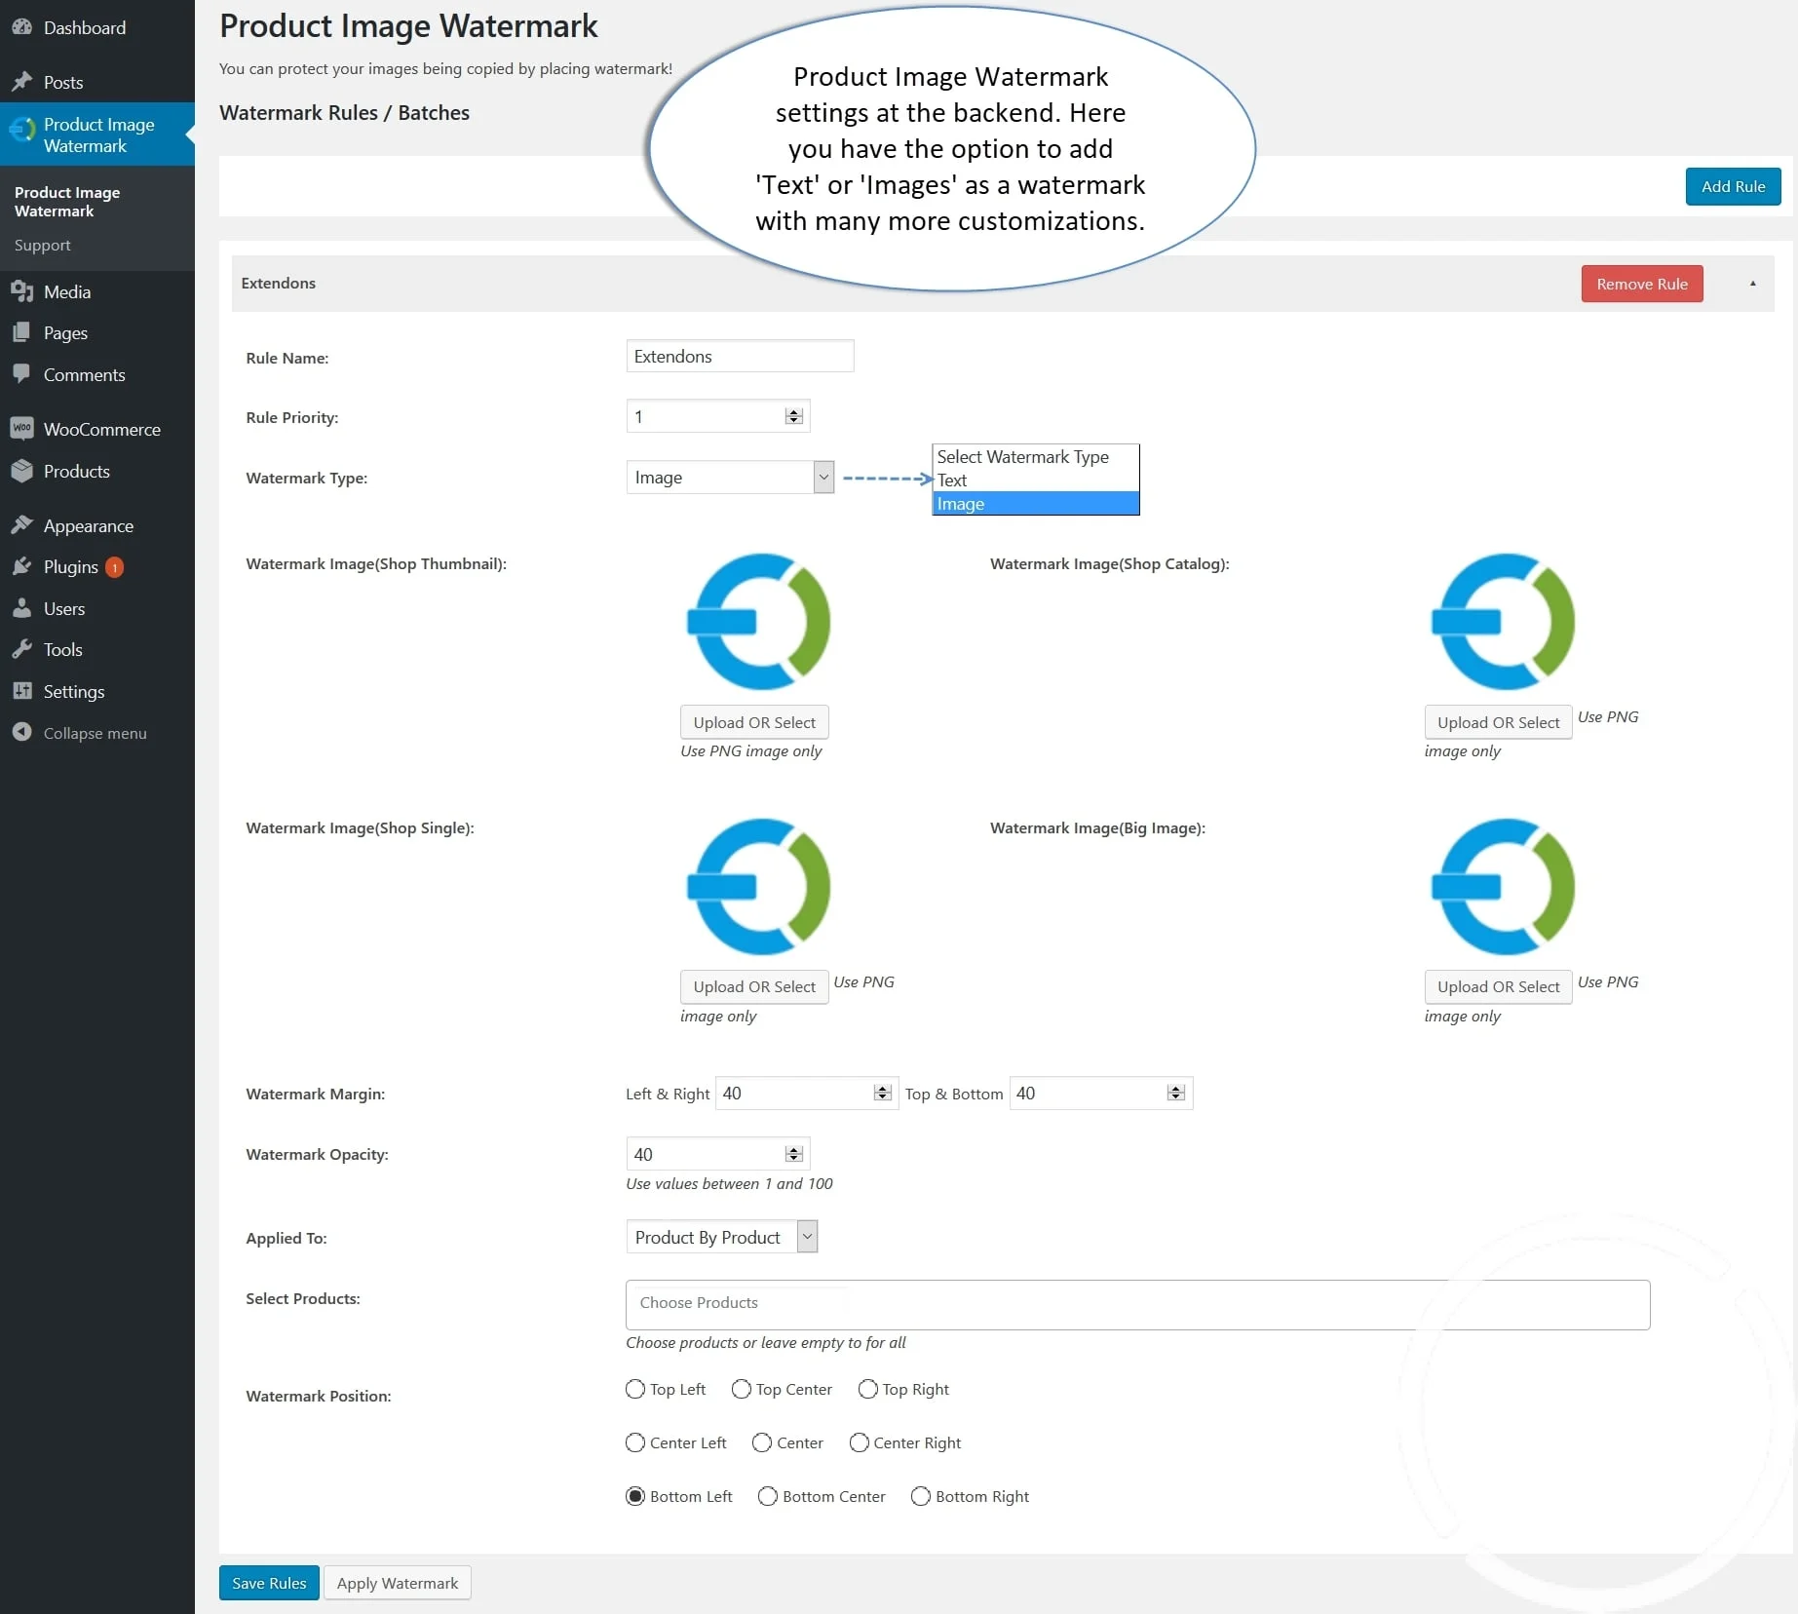This screenshot has height=1614, width=1798.
Task: Choose Center watermark position
Action: [762, 1442]
